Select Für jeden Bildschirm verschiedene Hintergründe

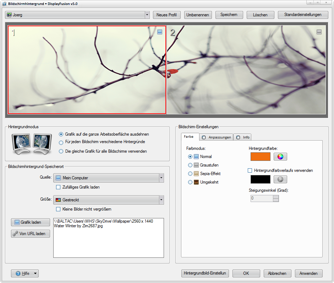pyautogui.click(x=61, y=143)
